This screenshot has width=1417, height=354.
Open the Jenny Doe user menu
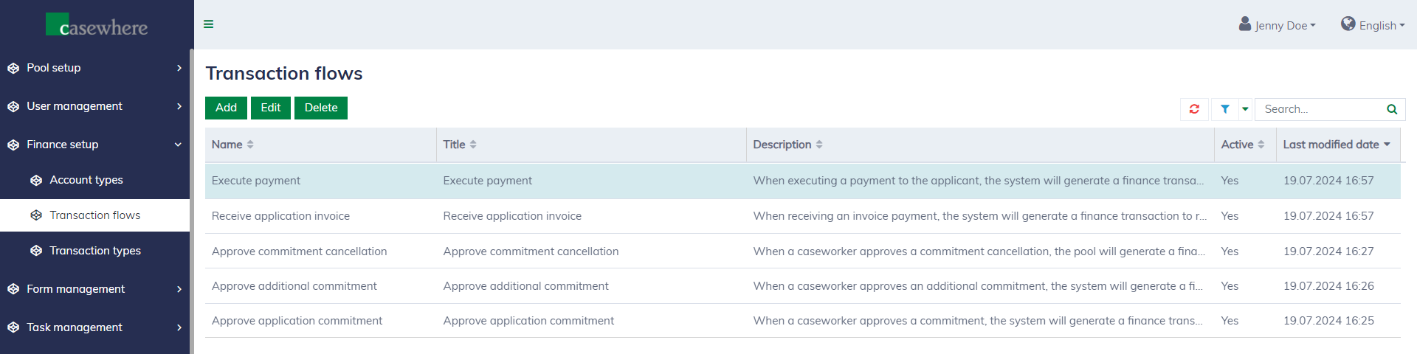pos(1278,25)
